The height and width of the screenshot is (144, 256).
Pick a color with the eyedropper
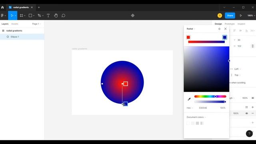pyautogui.click(x=189, y=99)
